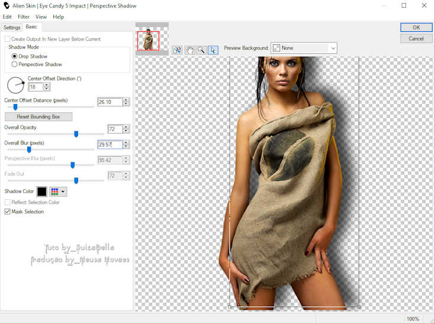The height and width of the screenshot is (324, 435).
Task: Click the Center Offset Direction value field
Action: click(36, 87)
